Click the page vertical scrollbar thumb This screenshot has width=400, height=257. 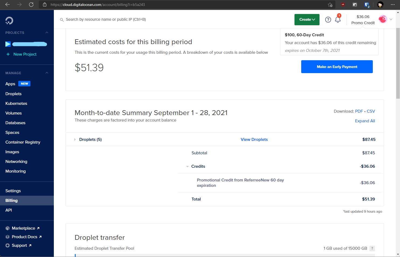pos(398,63)
